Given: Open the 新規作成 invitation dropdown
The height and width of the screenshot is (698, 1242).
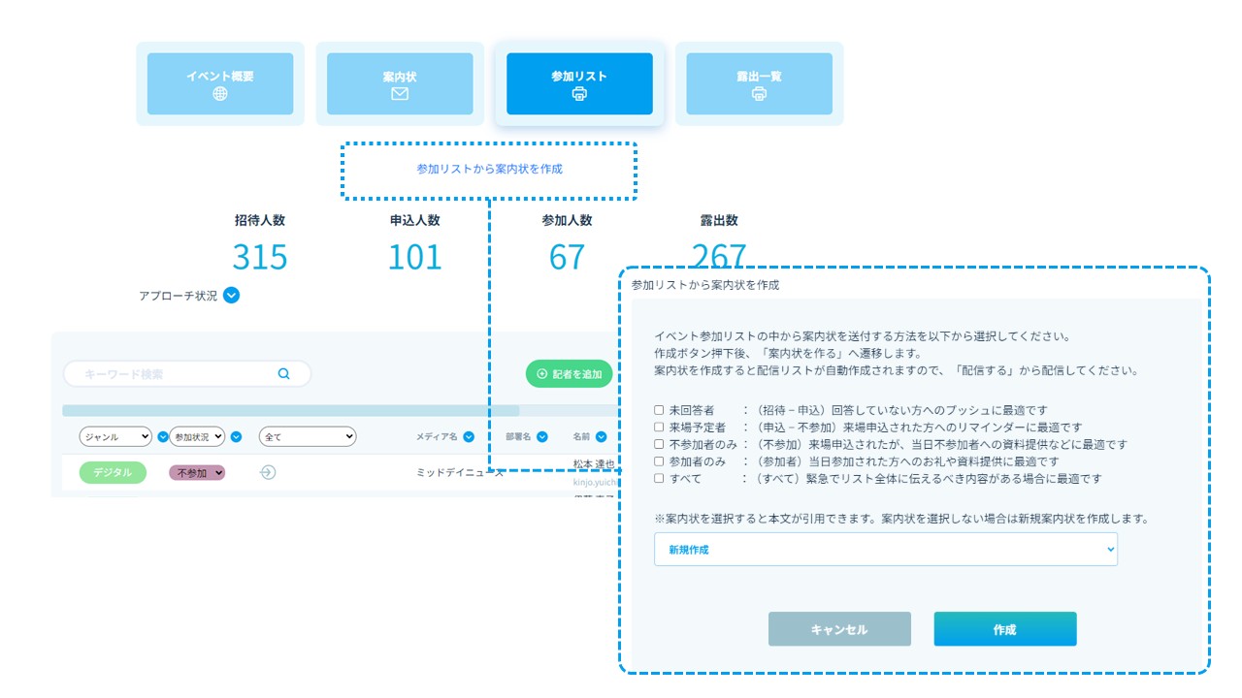Looking at the screenshot, I should pyautogui.click(x=885, y=550).
